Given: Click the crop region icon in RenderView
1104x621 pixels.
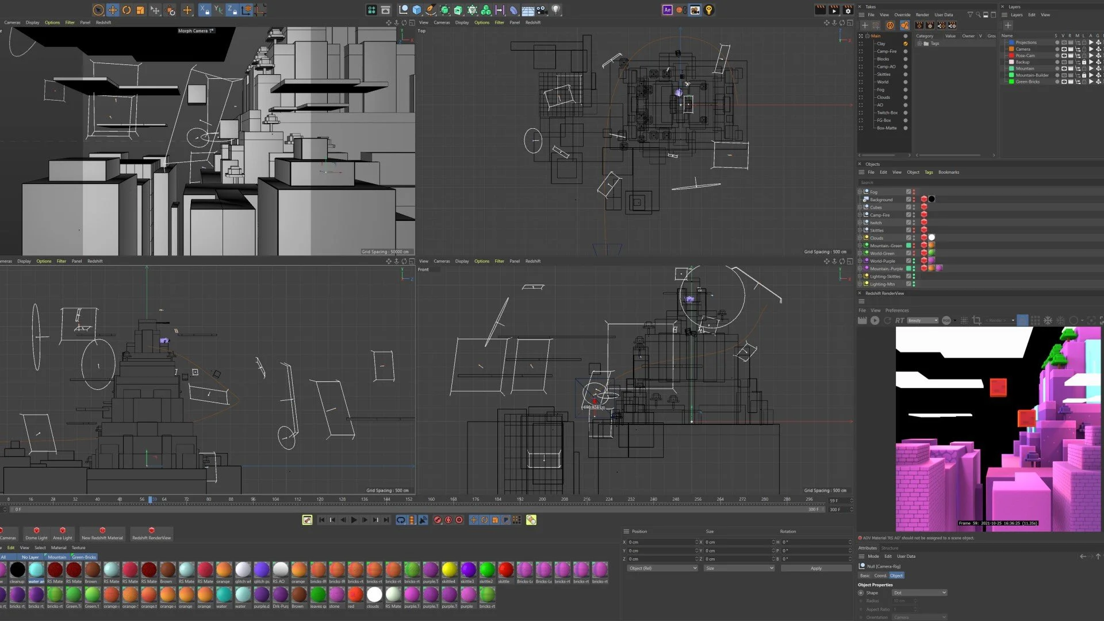Looking at the screenshot, I should coord(976,320).
